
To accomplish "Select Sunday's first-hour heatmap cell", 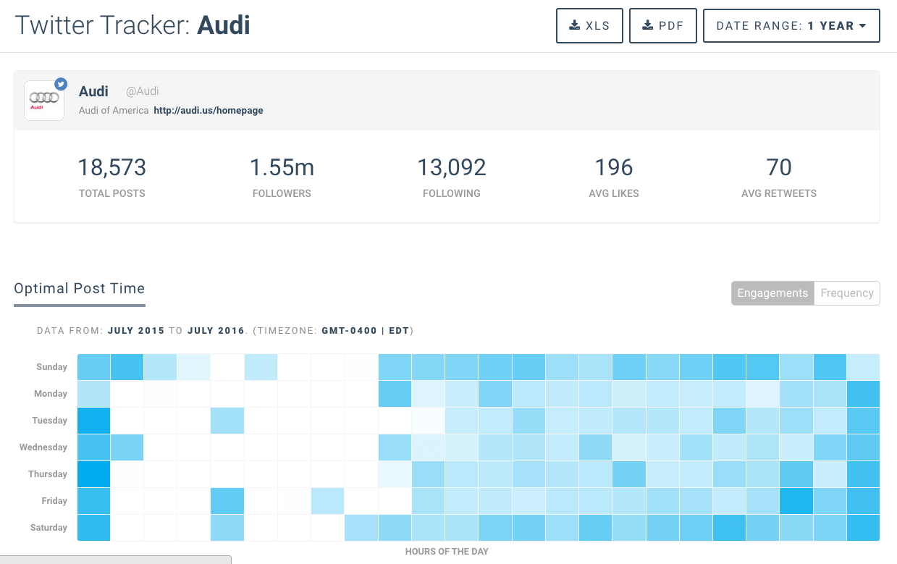I will click(93, 367).
